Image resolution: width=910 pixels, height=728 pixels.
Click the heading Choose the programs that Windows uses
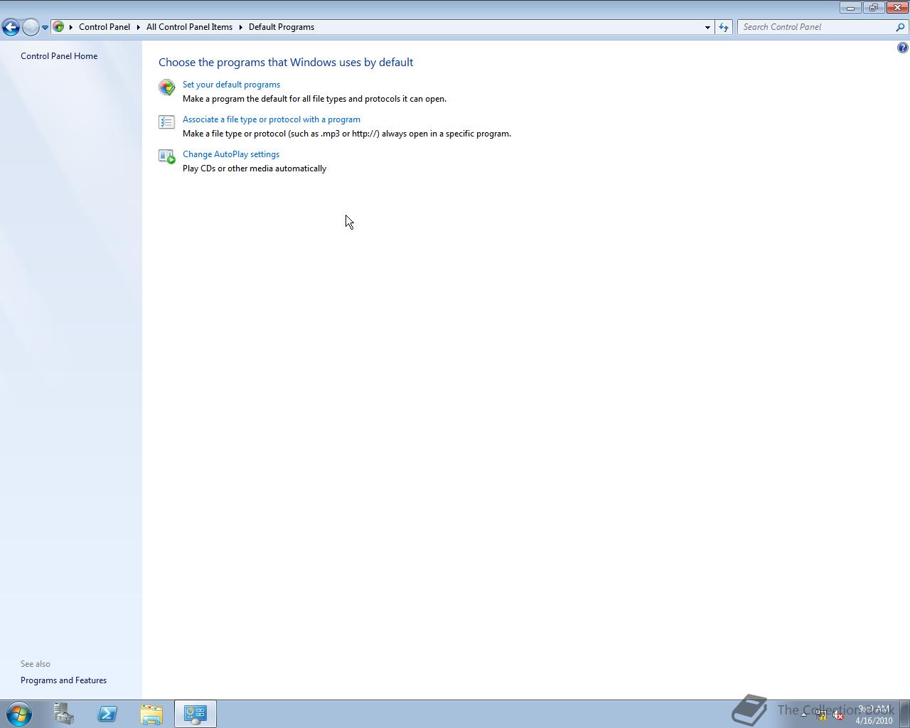286,63
